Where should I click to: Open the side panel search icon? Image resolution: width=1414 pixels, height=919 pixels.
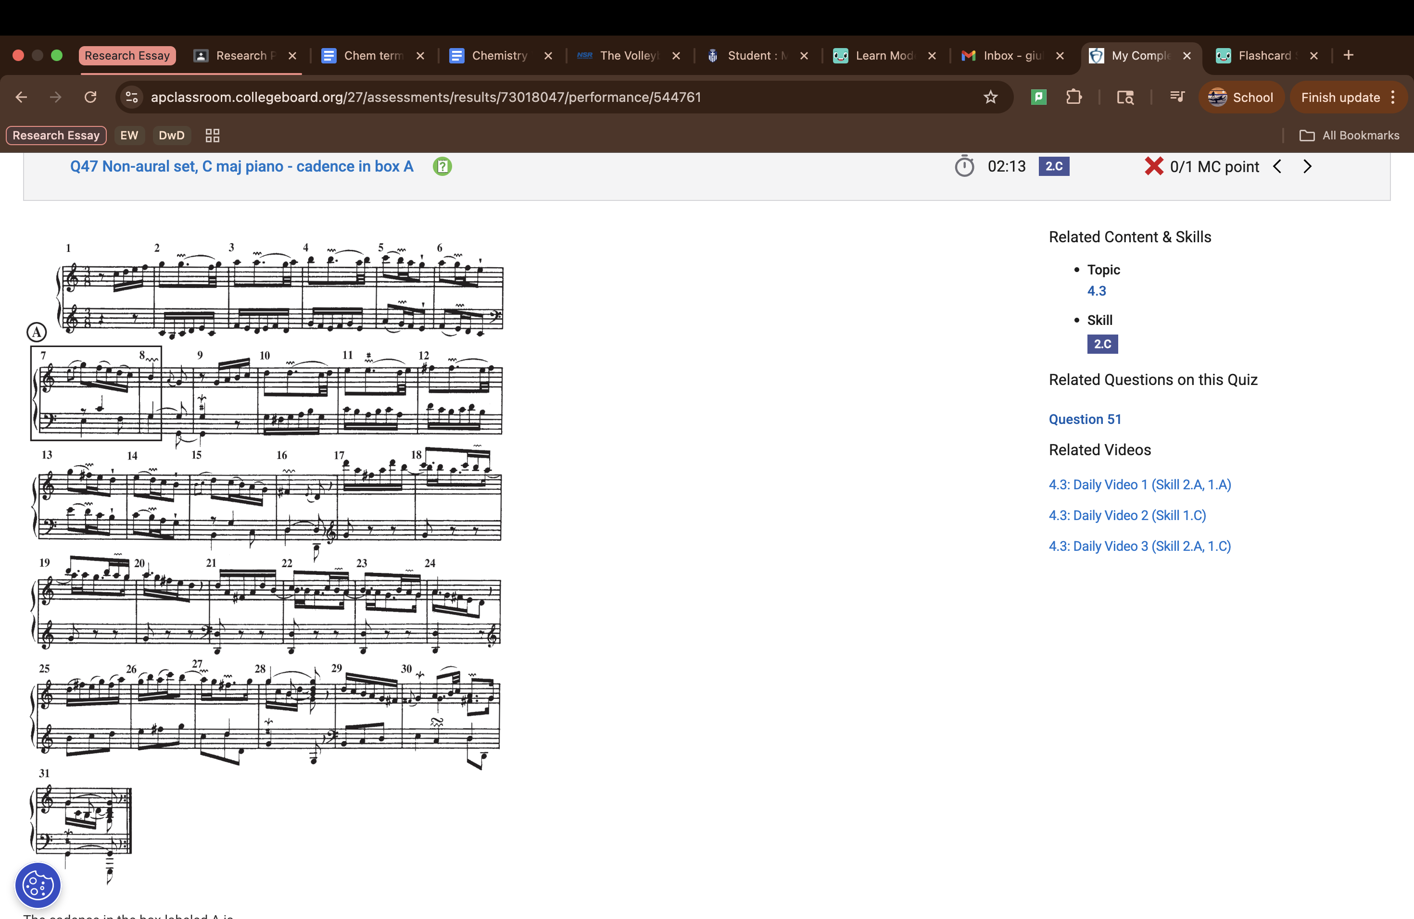coord(1124,97)
